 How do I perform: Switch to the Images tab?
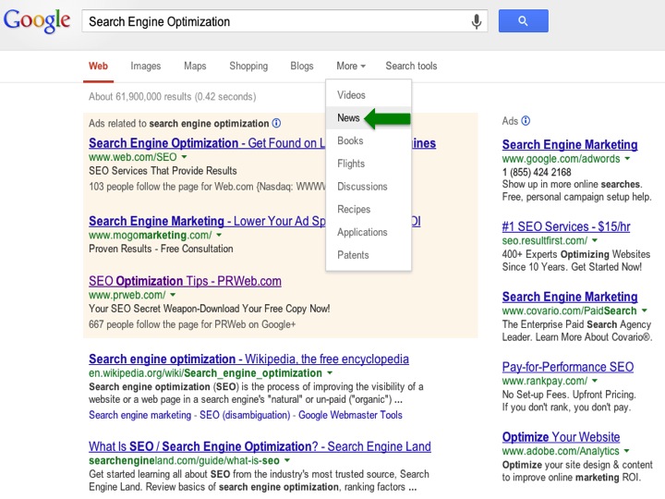tap(146, 67)
